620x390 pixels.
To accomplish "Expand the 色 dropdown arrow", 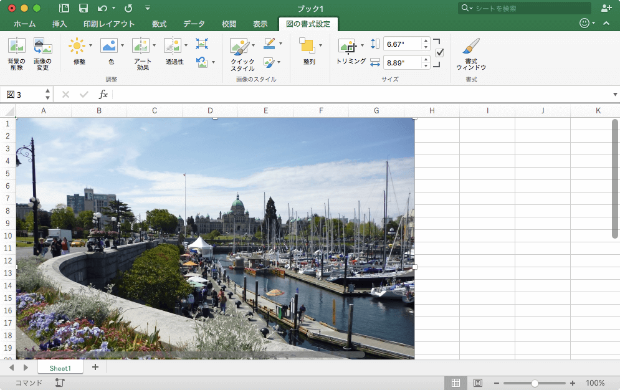I will pos(122,45).
